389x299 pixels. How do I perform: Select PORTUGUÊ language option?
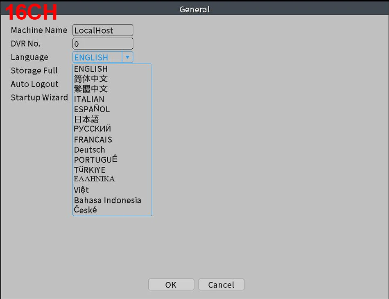click(95, 160)
